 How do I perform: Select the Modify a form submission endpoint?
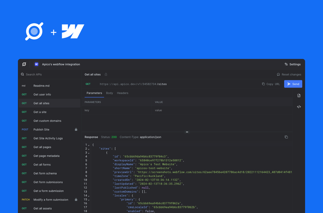point(50,200)
